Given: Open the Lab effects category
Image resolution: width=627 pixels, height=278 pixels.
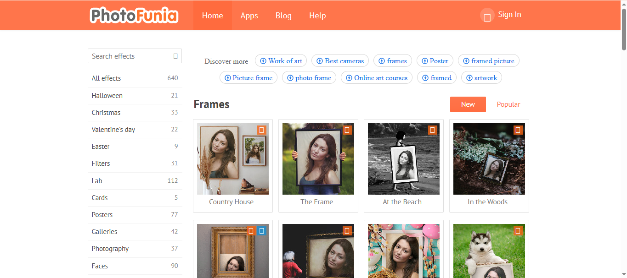Looking at the screenshot, I should click(x=97, y=180).
